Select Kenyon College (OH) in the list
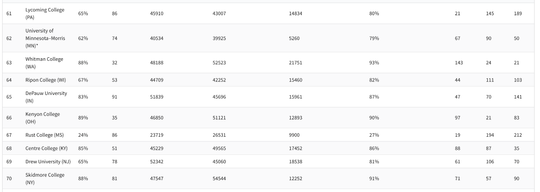 point(43,118)
